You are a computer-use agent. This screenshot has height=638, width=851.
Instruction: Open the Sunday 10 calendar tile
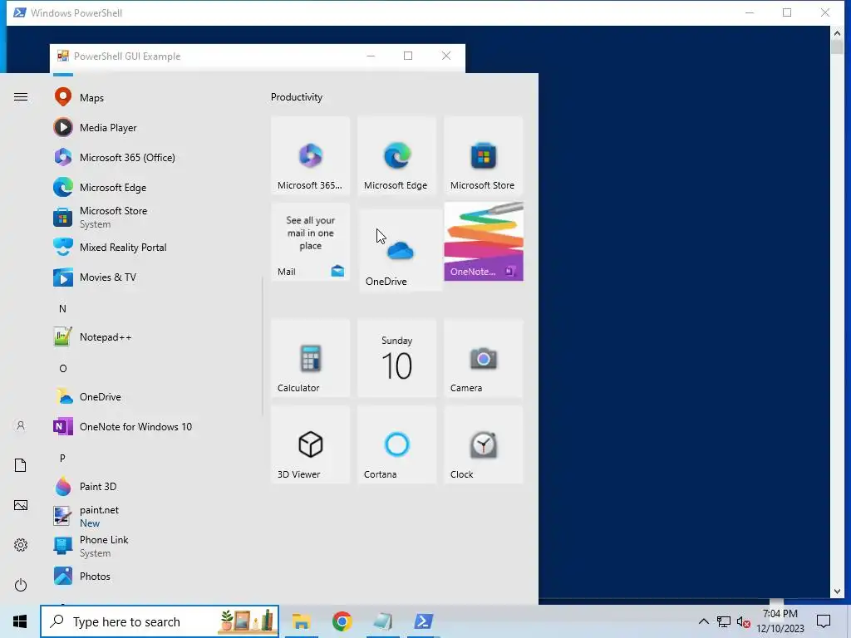396,359
